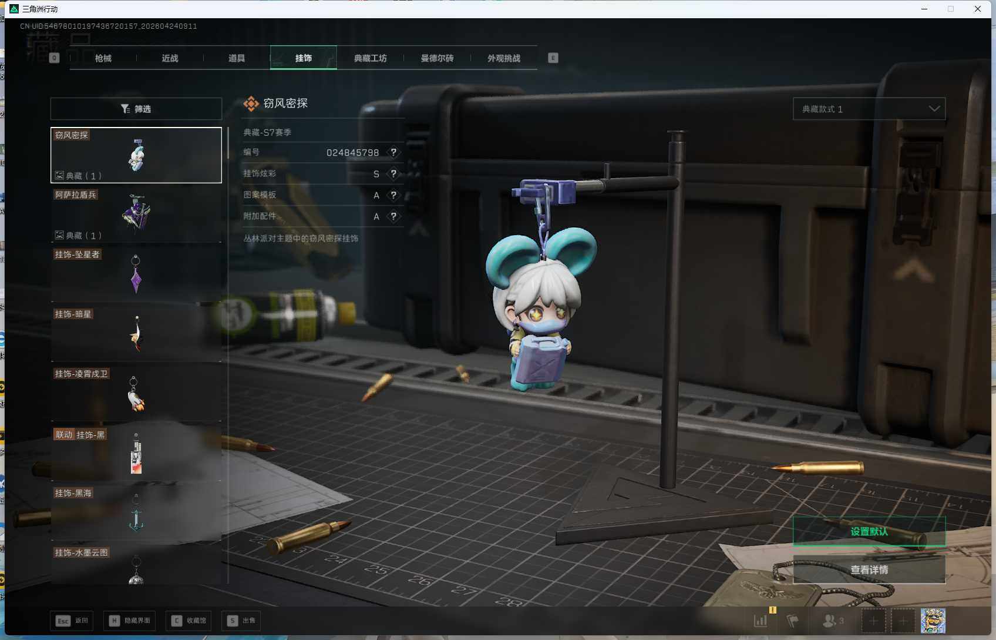Image resolution: width=996 pixels, height=640 pixels.
Task: Click the first empty teammate plus slot
Action: point(873,621)
